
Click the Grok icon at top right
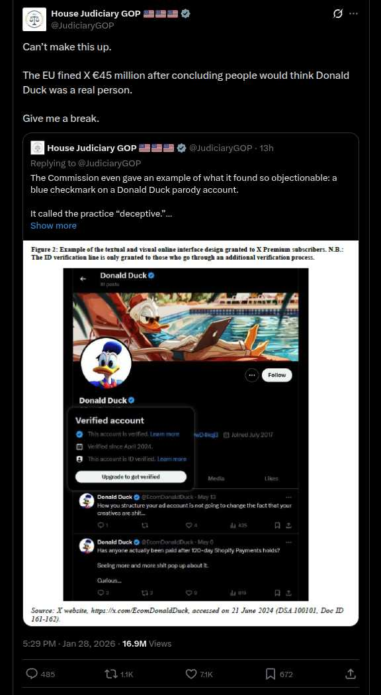pyautogui.click(x=337, y=14)
